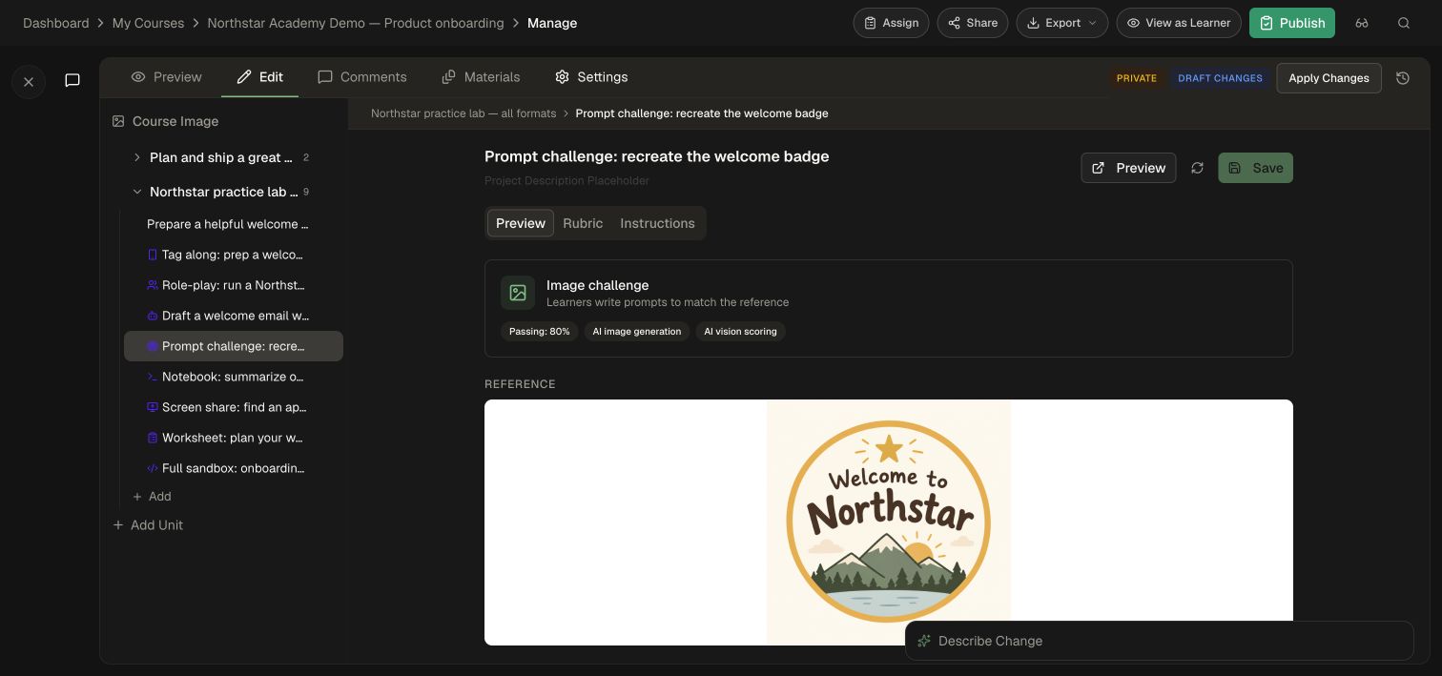This screenshot has width=1442, height=676.
Task: Publish the course
Action: [x=1291, y=23]
